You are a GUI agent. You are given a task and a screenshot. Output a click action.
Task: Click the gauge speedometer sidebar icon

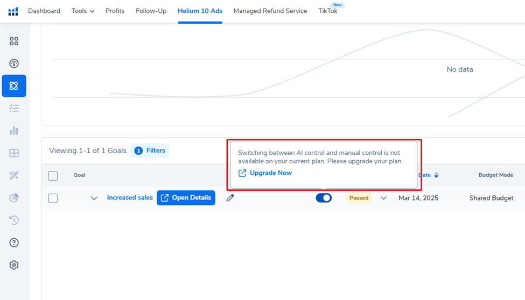click(14, 63)
